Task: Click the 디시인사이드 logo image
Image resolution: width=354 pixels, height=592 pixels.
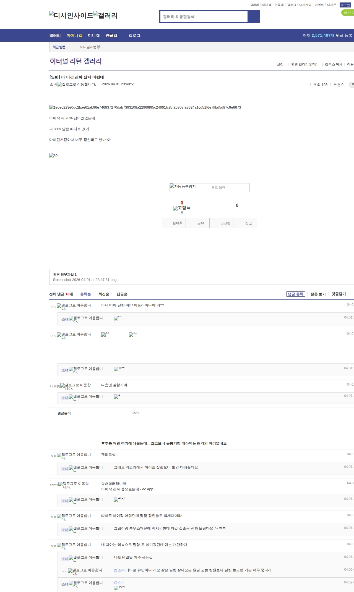Action: (71, 15)
